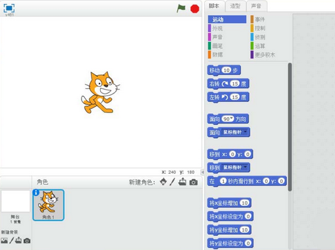
Task: Click the 右转 15 度 block
Action: tap(228, 84)
